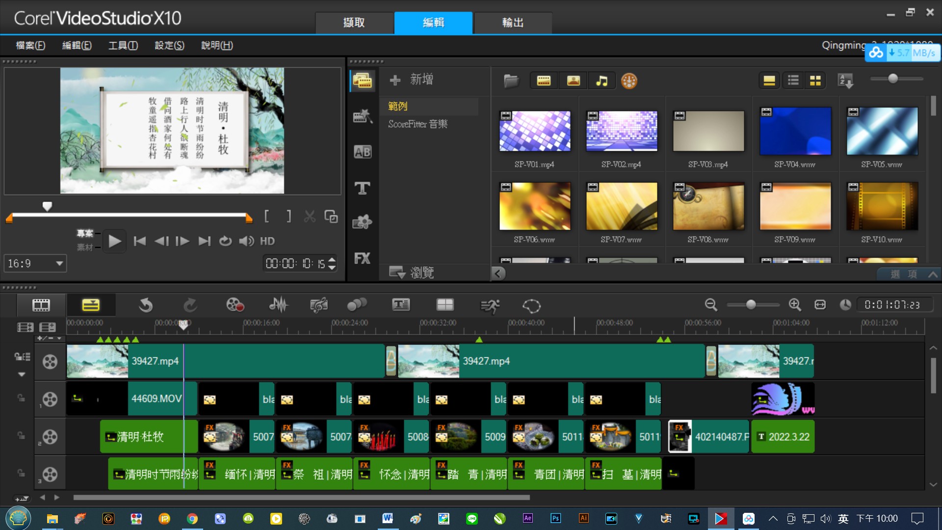The width and height of the screenshot is (942, 530).
Task: Zoom in the timeline
Action: pyautogui.click(x=795, y=305)
